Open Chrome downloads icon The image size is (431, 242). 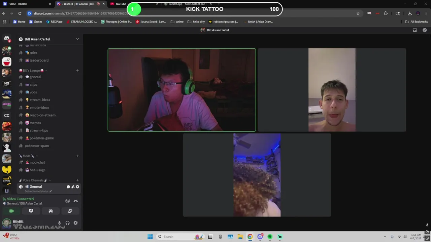tap(410, 13)
